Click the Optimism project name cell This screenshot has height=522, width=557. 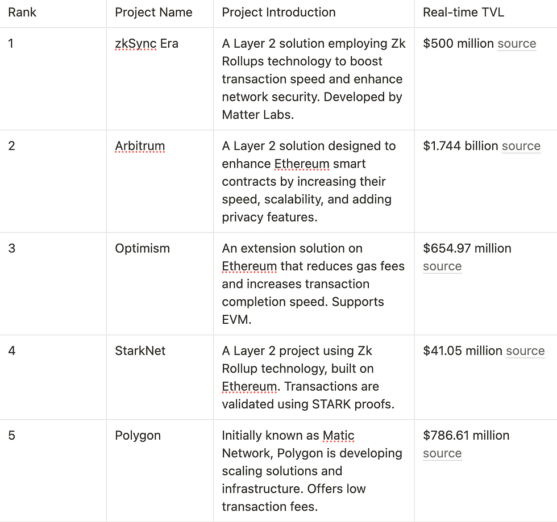[160, 284]
